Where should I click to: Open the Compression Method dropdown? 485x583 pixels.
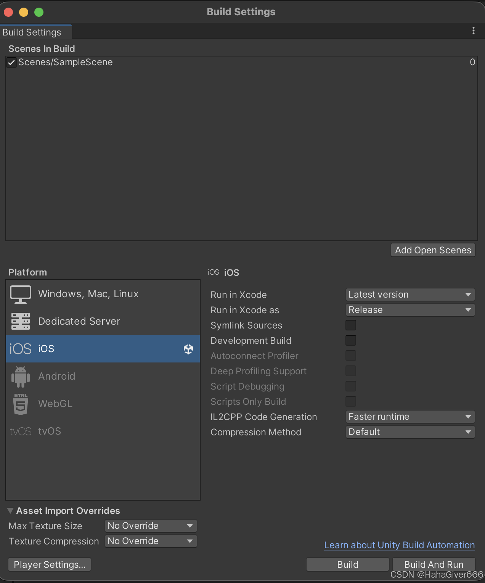(x=410, y=432)
